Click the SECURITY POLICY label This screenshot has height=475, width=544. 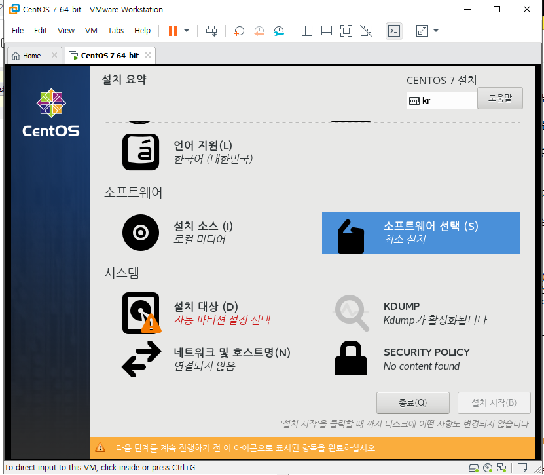point(427,352)
